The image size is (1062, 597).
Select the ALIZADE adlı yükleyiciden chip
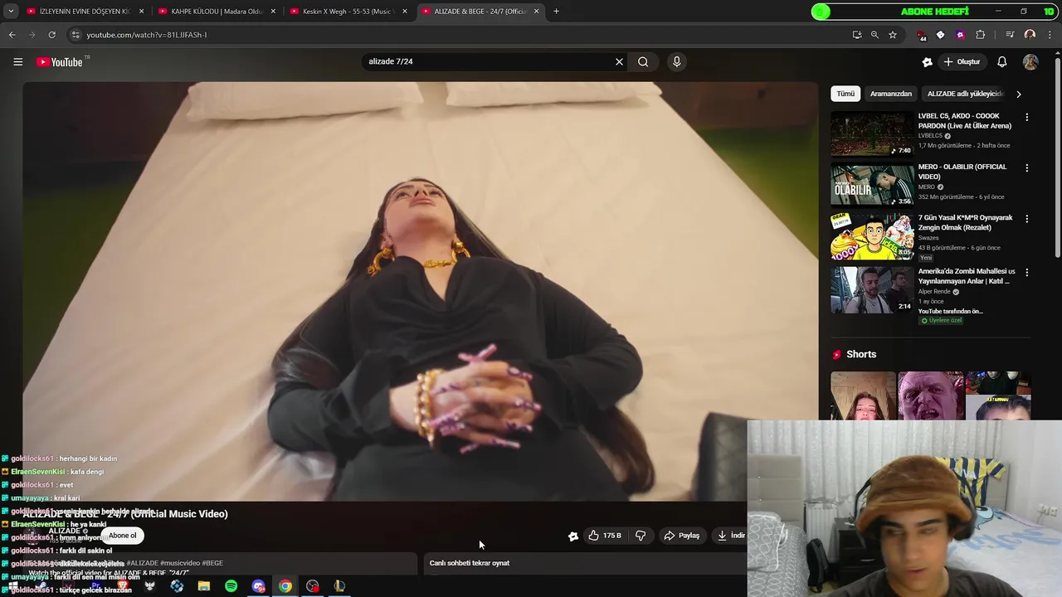pos(965,94)
